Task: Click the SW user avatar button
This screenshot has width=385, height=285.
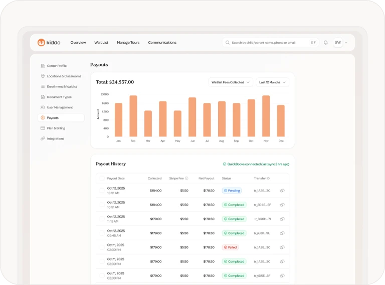Action: tap(338, 43)
